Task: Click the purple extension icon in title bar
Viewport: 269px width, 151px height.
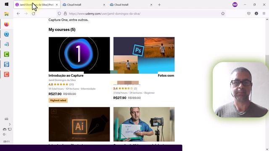Action: [x=235, y=5]
